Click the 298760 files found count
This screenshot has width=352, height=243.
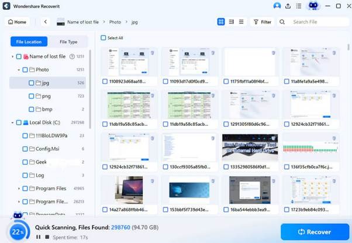[x=120, y=227]
